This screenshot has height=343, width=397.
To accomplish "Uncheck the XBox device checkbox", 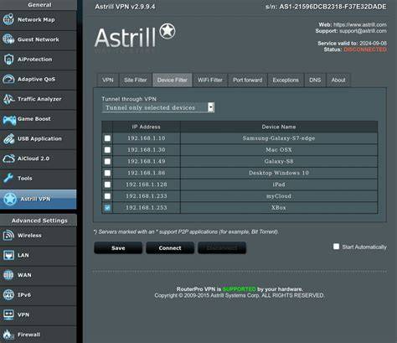I will pyautogui.click(x=107, y=208).
